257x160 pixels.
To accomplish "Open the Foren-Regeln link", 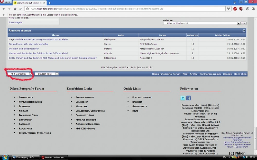I will pos(15,22).
